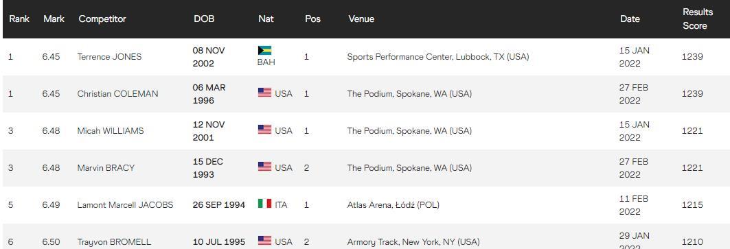The width and height of the screenshot is (730, 249).
Task: Open Marvin BRACY athlete profile
Action: (x=106, y=168)
